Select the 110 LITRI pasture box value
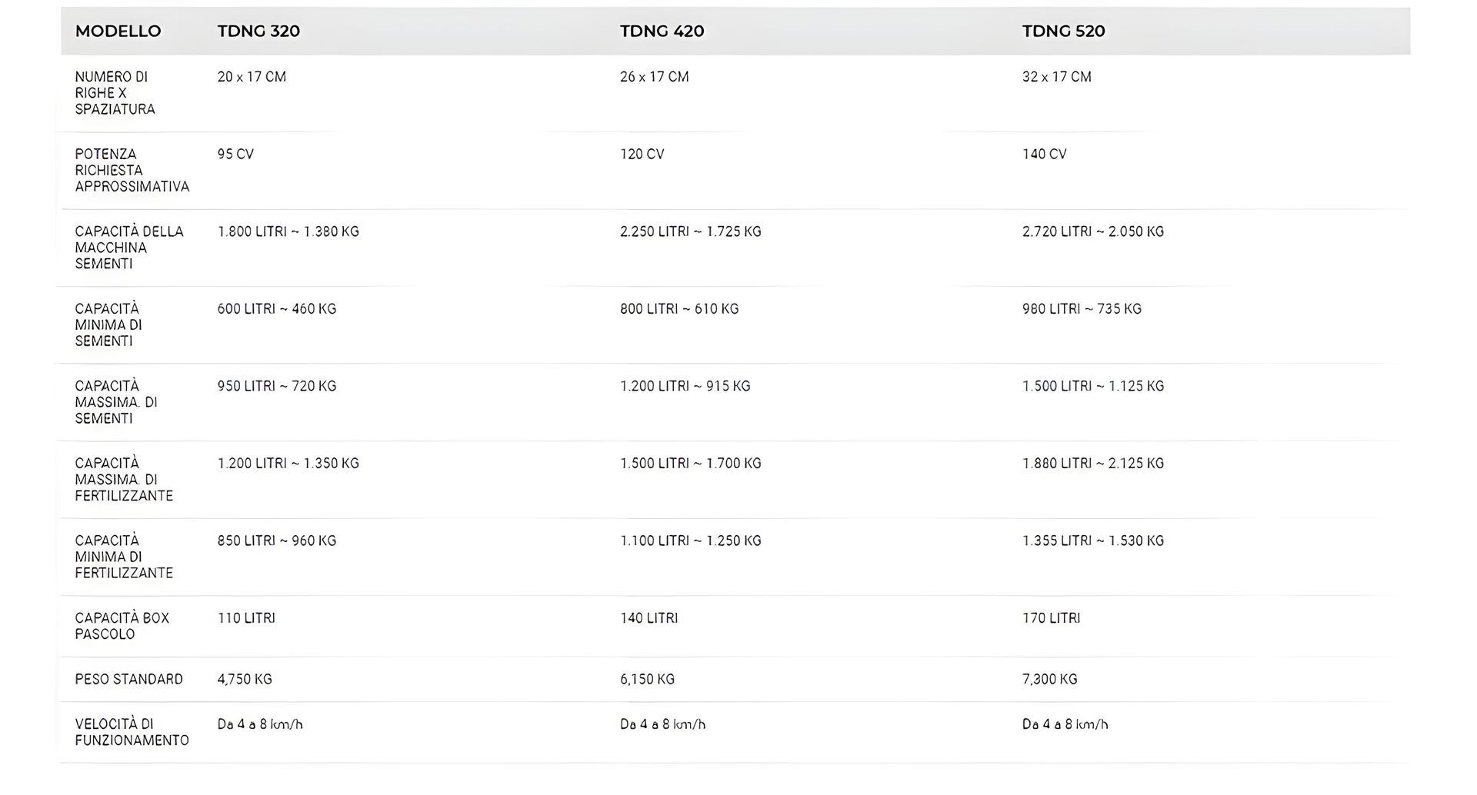1477x795 pixels. (x=246, y=618)
